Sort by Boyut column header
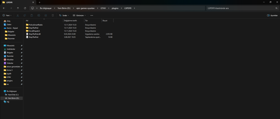 [108, 20]
